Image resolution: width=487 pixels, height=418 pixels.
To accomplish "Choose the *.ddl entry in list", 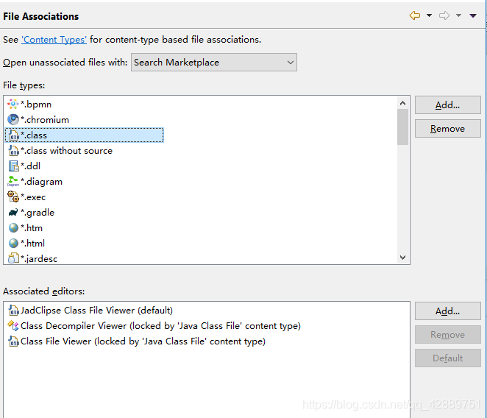I will point(30,166).
